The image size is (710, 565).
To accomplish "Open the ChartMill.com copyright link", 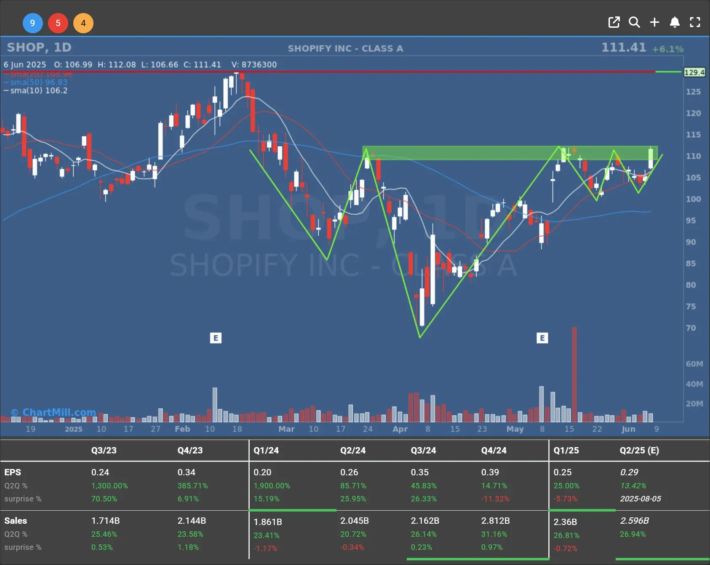I will point(53,412).
